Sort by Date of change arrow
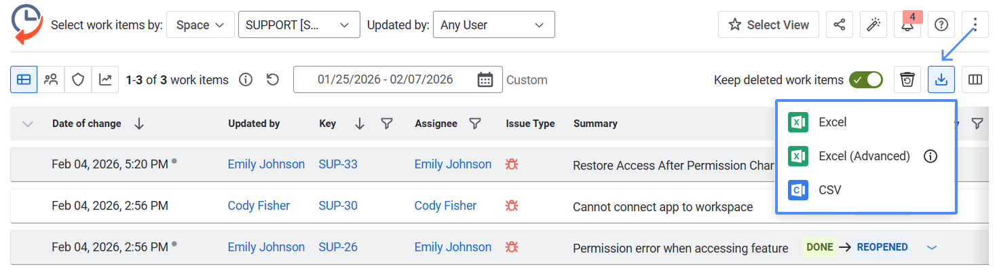The width and height of the screenshot is (995, 275). [x=139, y=124]
